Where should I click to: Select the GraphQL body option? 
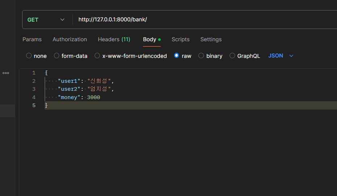232,56
